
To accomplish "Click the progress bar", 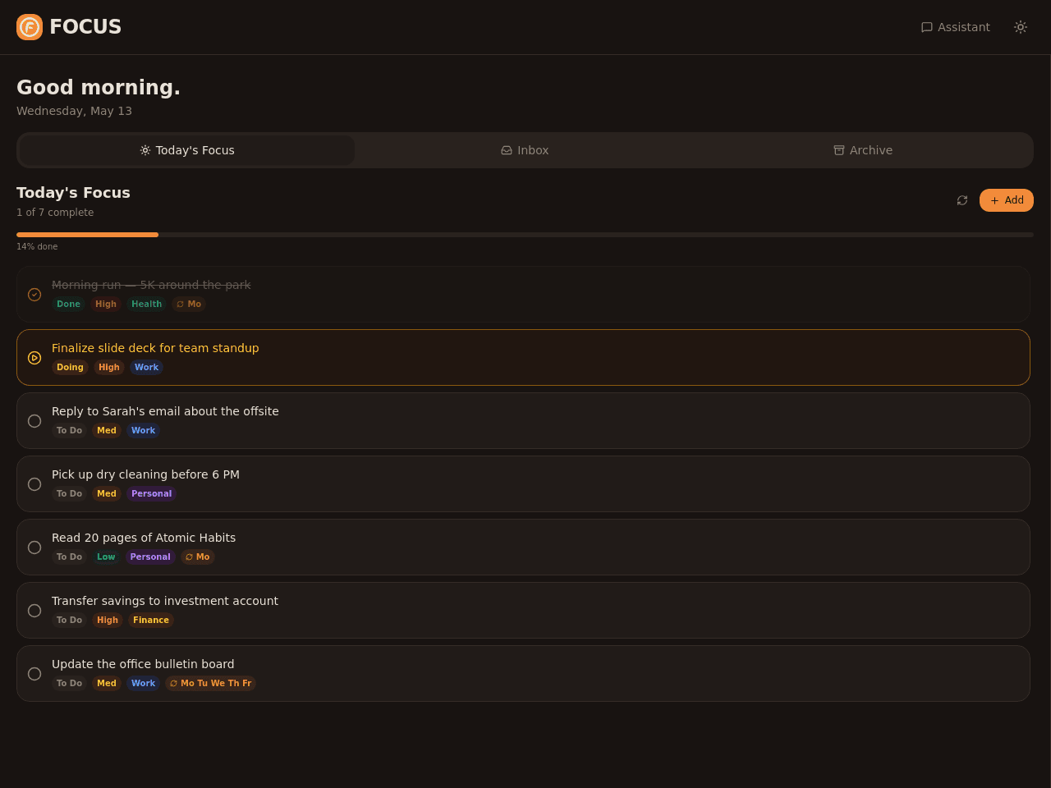I will (x=525, y=235).
